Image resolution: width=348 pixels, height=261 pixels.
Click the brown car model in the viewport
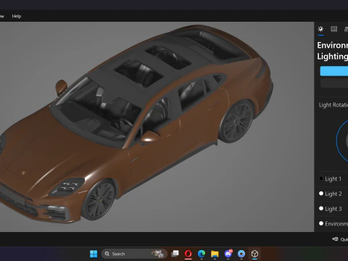pos(136,125)
